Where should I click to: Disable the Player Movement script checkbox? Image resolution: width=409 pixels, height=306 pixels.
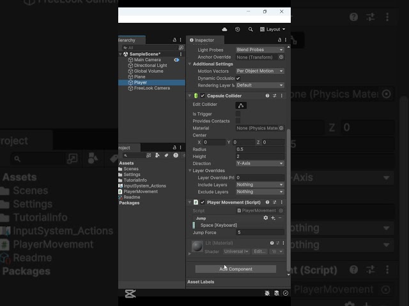(x=203, y=202)
